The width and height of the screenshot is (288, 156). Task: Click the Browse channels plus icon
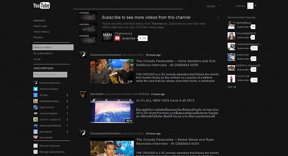pos(35,146)
